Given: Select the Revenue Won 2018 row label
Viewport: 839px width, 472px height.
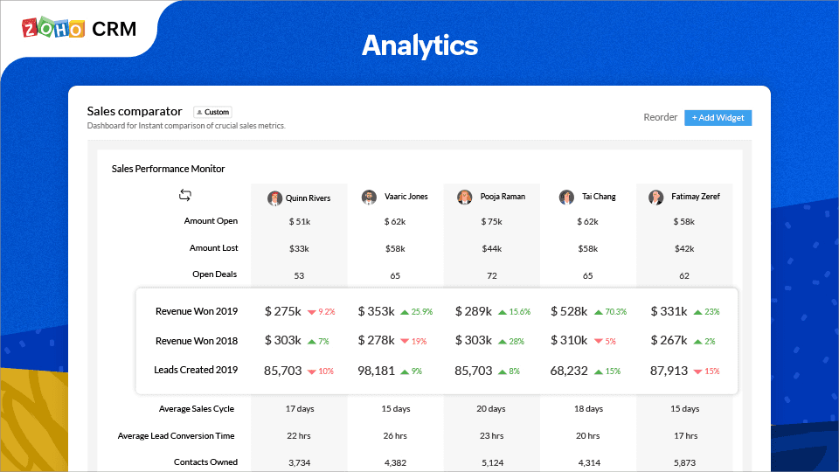Looking at the screenshot, I should (197, 341).
